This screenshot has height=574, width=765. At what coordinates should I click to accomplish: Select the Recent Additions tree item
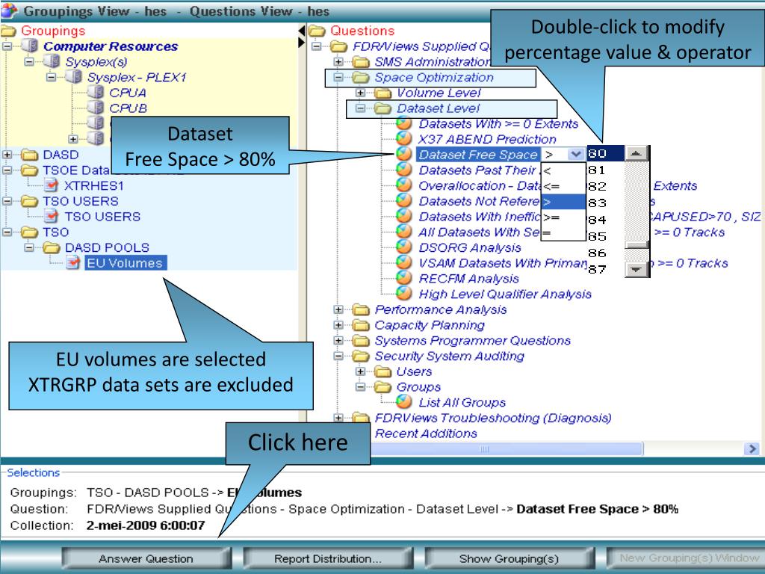(x=425, y=433)
